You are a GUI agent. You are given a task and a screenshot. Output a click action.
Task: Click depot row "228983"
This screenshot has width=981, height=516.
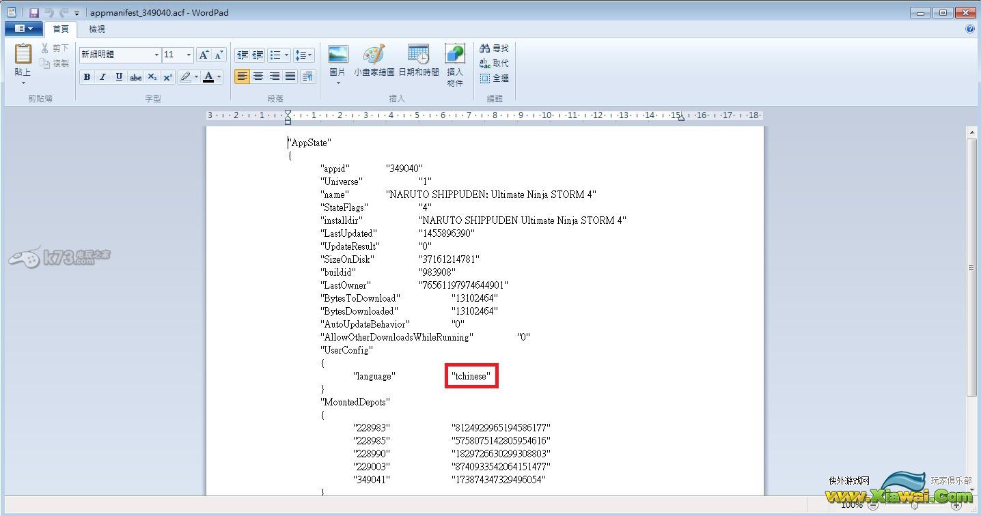coord(372,428)
